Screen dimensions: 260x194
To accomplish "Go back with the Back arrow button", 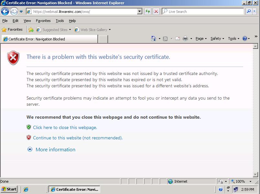I will coord(5,11).
